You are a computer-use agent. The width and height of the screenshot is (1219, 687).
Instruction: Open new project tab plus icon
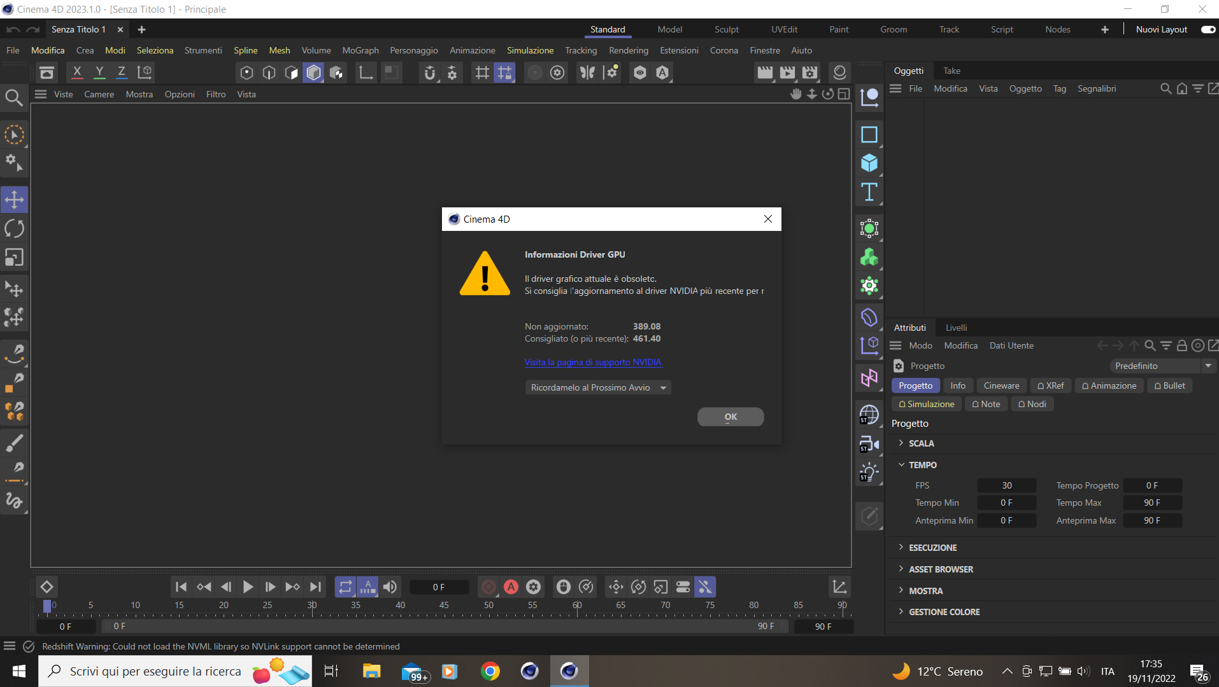pyautogui.click(x=141, y=29)
